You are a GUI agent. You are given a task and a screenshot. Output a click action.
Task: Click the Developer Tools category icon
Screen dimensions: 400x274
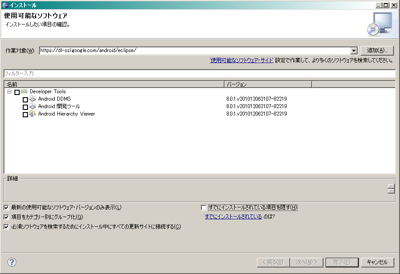(x=24, y=92)
